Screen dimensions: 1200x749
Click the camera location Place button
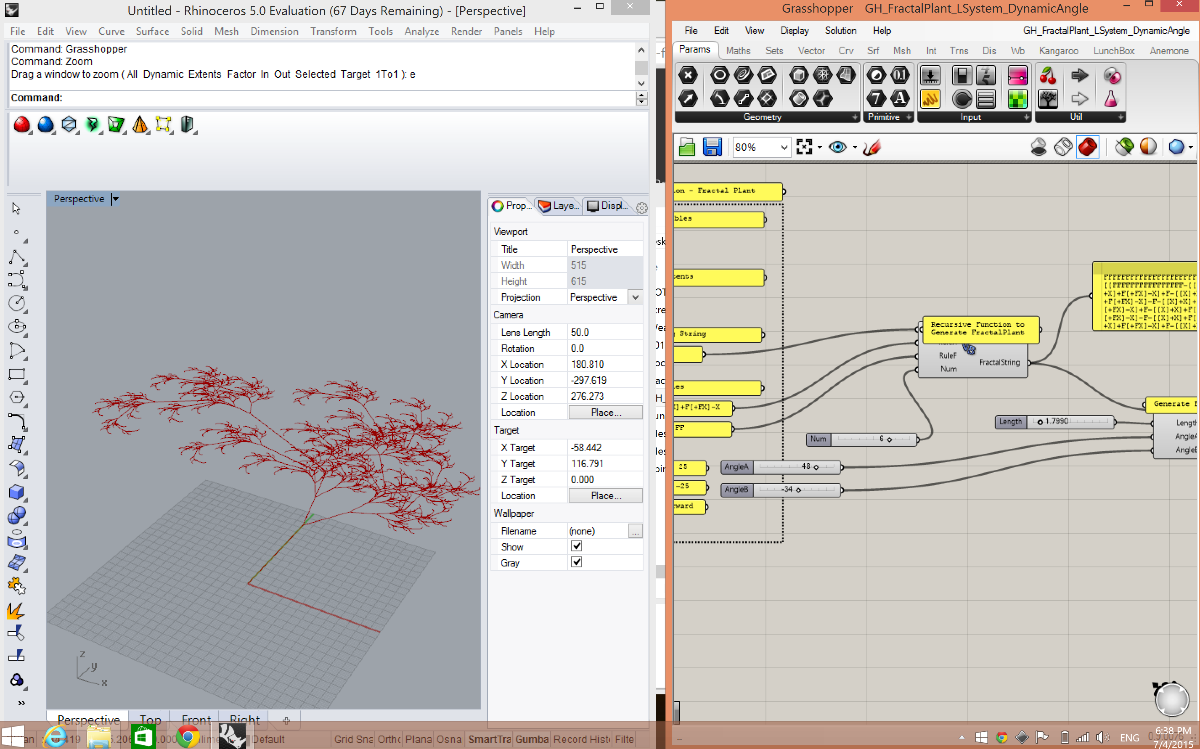(x=605, y=412)
